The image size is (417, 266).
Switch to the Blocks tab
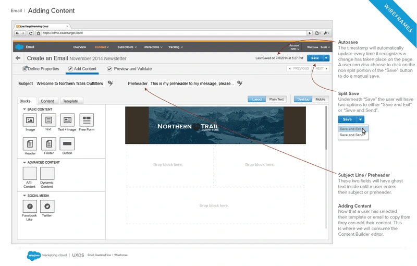(x=25, y=101)
